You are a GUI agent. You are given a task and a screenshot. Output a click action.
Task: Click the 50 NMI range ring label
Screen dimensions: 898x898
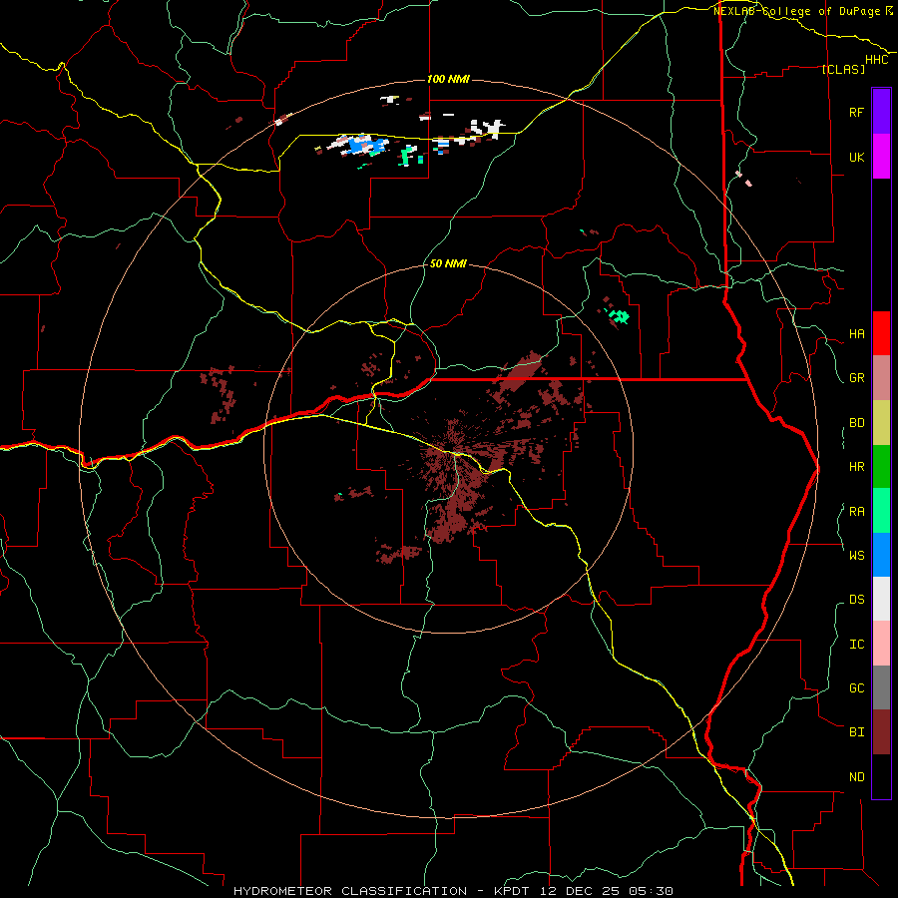tap(448, 264)
